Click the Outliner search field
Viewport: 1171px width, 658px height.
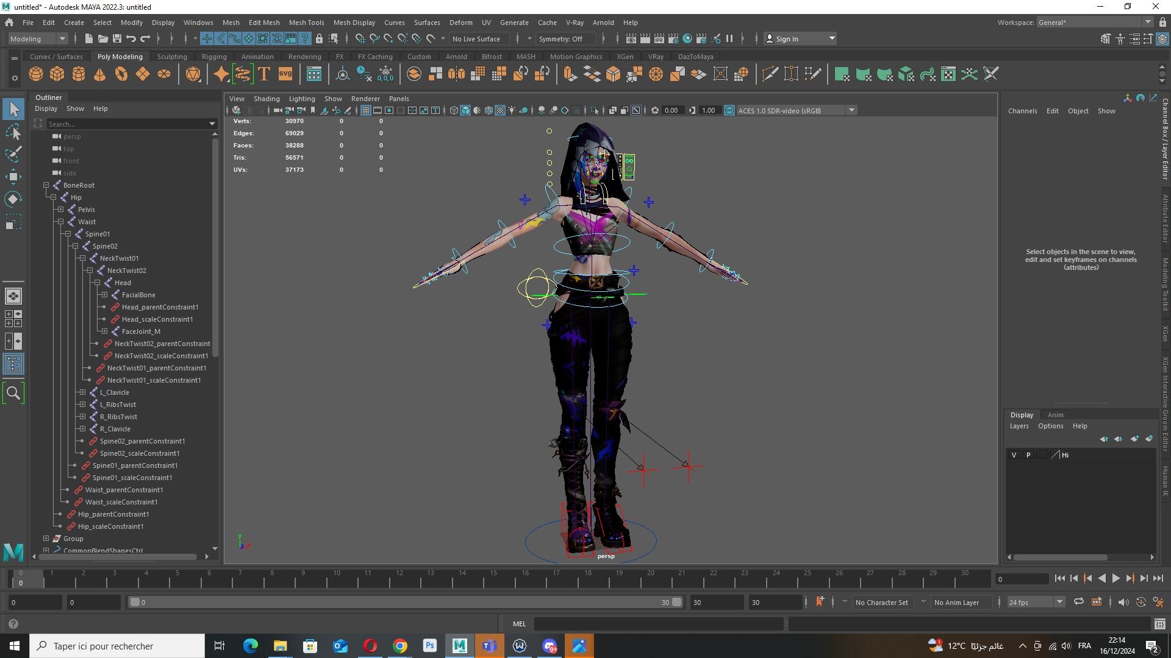[131, 124]
